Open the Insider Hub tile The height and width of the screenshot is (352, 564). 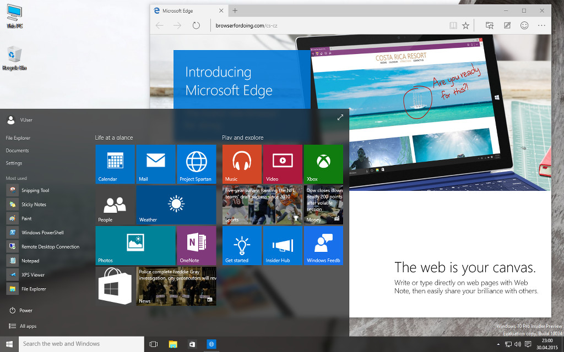tap(283, 246)
